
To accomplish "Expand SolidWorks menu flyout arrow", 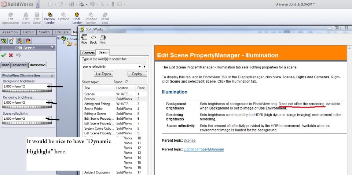I will [x=37, y=4].
